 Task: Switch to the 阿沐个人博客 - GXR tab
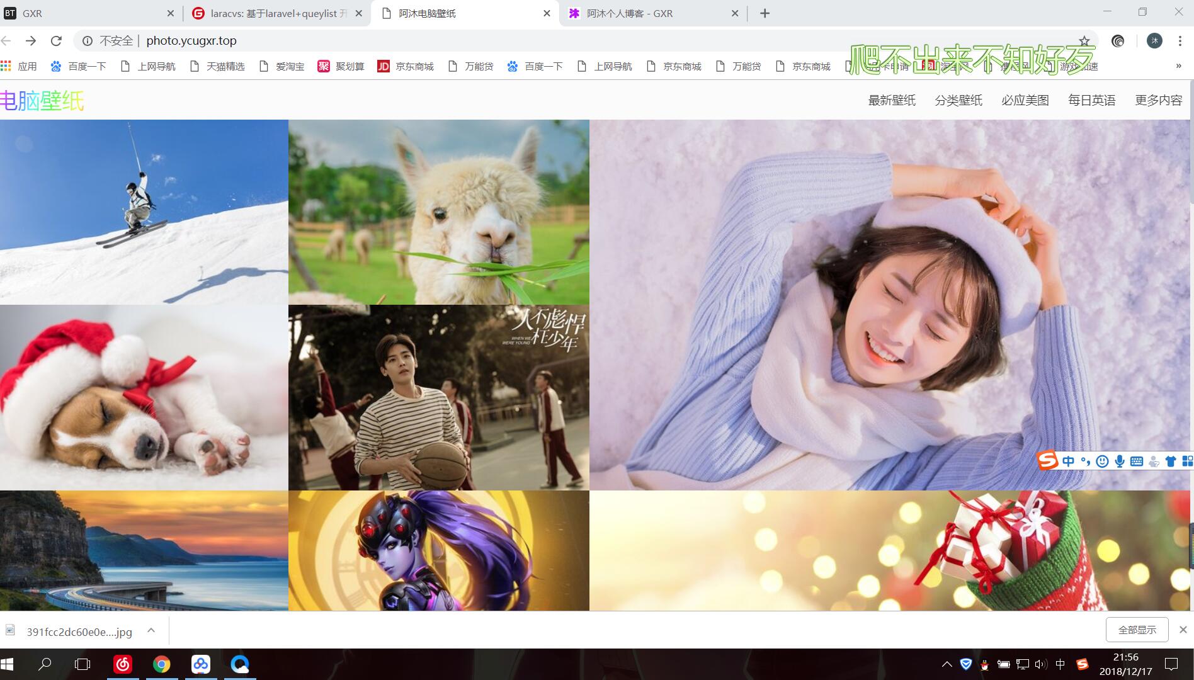(653, 13)
